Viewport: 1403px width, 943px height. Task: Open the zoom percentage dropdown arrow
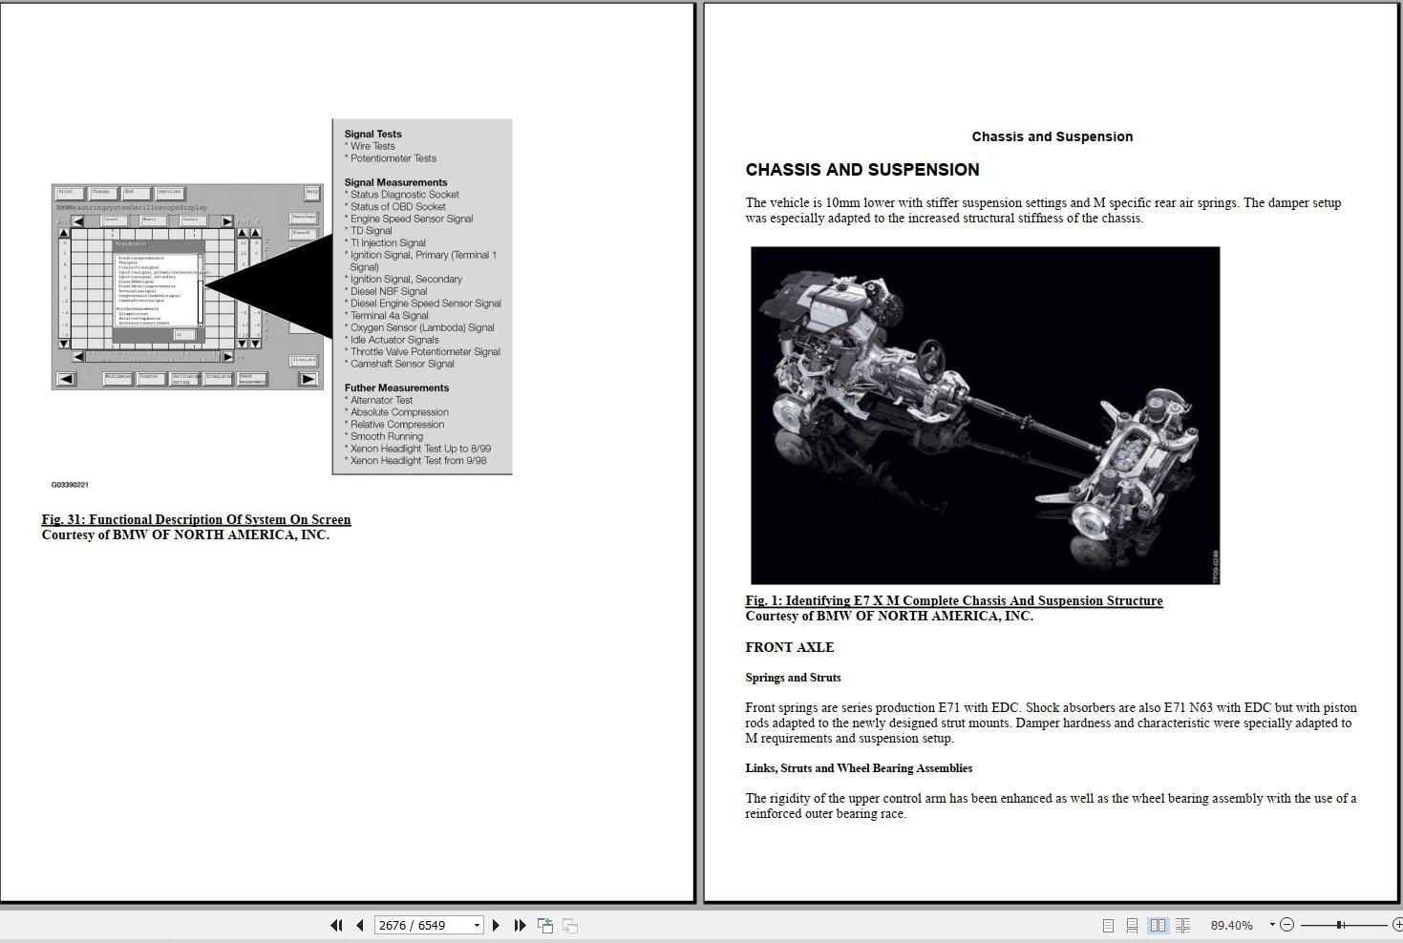[1272, 925]
